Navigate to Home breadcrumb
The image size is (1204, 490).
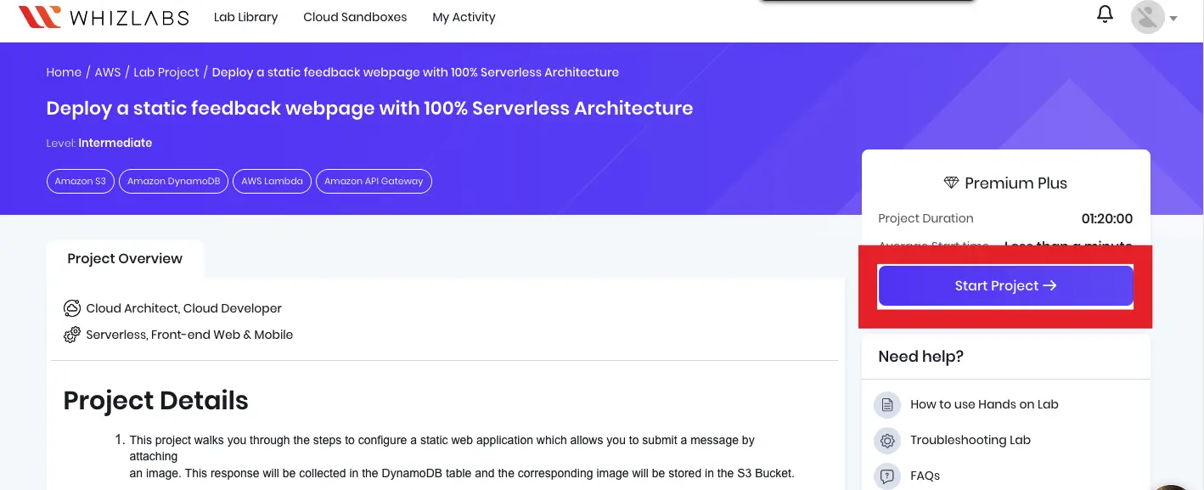pyautogui.click(x=64, y=72)
